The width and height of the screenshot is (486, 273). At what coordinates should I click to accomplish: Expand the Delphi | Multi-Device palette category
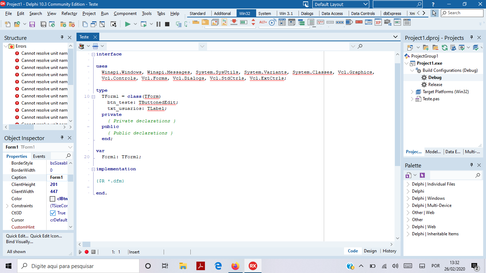coord(408,205)
